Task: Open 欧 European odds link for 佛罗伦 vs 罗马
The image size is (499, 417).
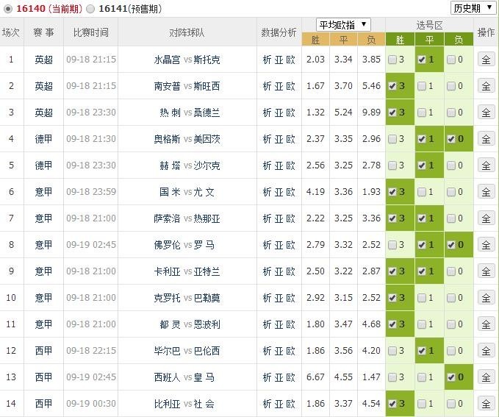Action: pos(291,245)
